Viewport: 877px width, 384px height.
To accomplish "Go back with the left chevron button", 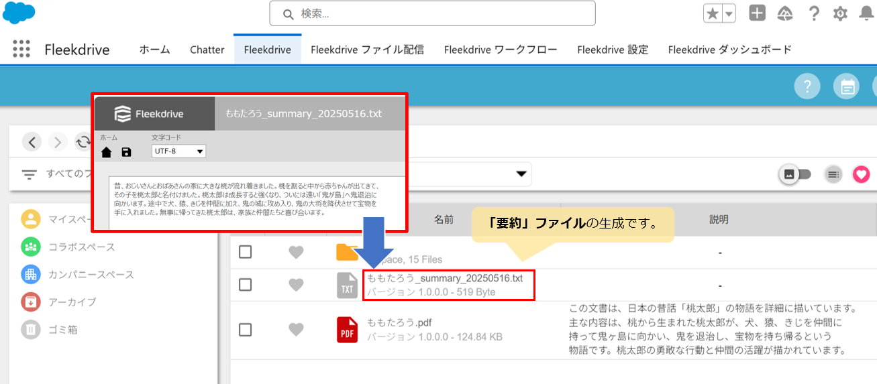I will coord(32,142).
